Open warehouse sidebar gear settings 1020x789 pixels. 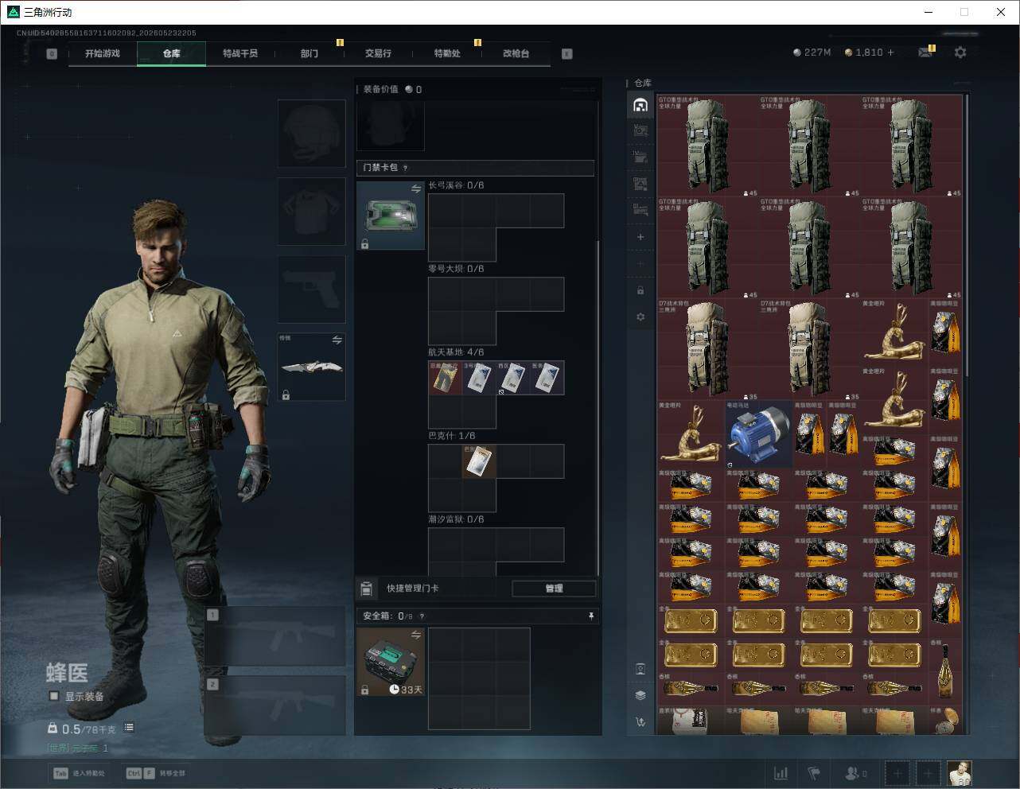pyautogui.click(x=640, y=317)
